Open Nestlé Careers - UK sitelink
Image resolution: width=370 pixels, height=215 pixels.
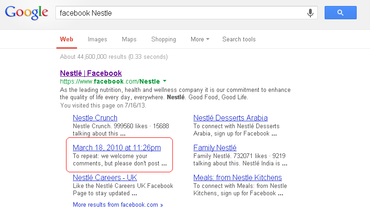tap(105, 177)
